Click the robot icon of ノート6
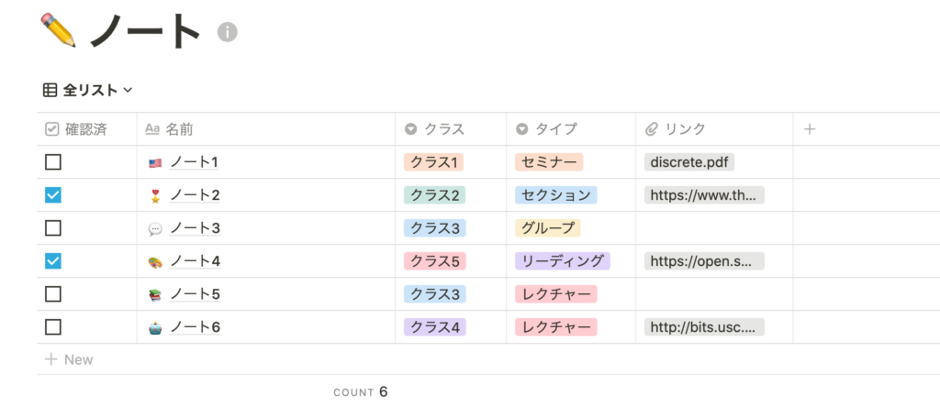Image resolution: width=940 pixels, height=418 pixels. pos(155,327)
